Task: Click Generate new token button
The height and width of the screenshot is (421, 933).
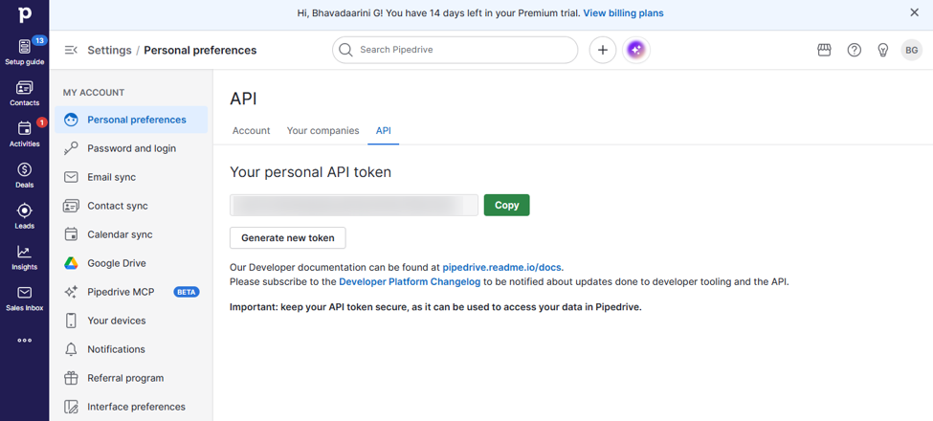Action: (x=288, y=238)
